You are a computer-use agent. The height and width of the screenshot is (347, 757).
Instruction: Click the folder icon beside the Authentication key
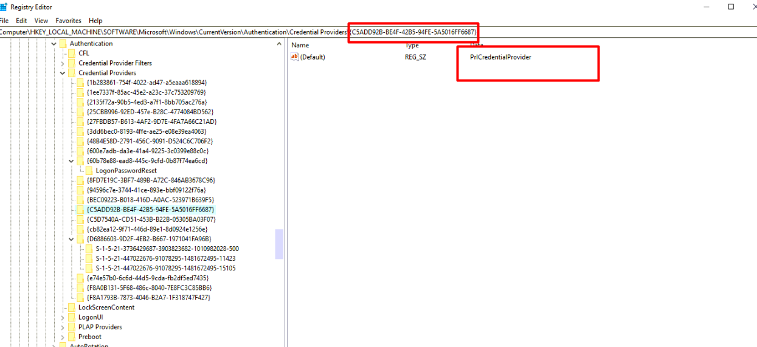(x=63, y=44)
